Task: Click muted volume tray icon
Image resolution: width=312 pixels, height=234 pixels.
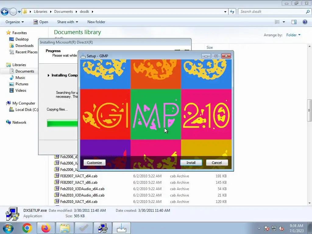Action: click(x=281, y=228)
